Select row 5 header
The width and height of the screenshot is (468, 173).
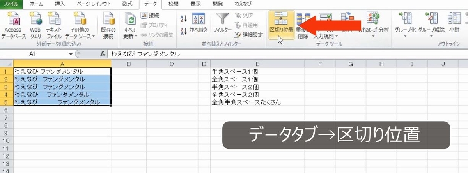point(6,102)
